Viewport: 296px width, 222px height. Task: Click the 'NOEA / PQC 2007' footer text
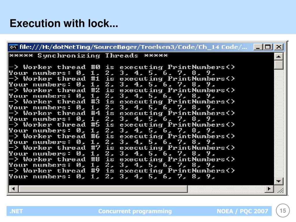[x=243, y=211]
